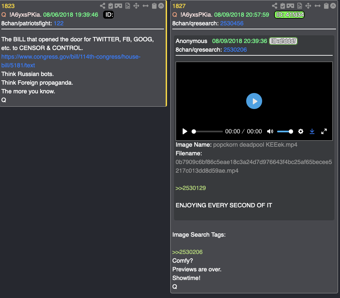Click clipboard-check icon on post 1827
Screen dimensions: 340x298
click(x=282, y=6)
